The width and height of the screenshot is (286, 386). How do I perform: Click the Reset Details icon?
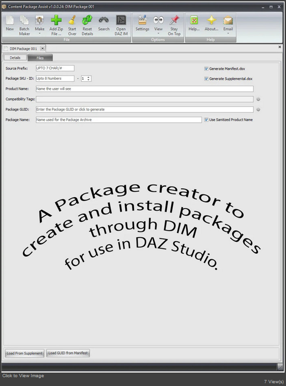tap(87, 20)
